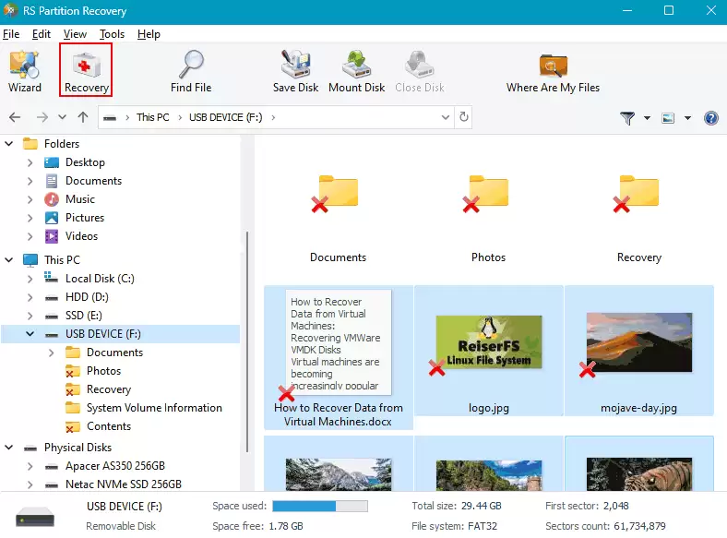Open the View menu
The image size is (727, 538).
point(75,34)
